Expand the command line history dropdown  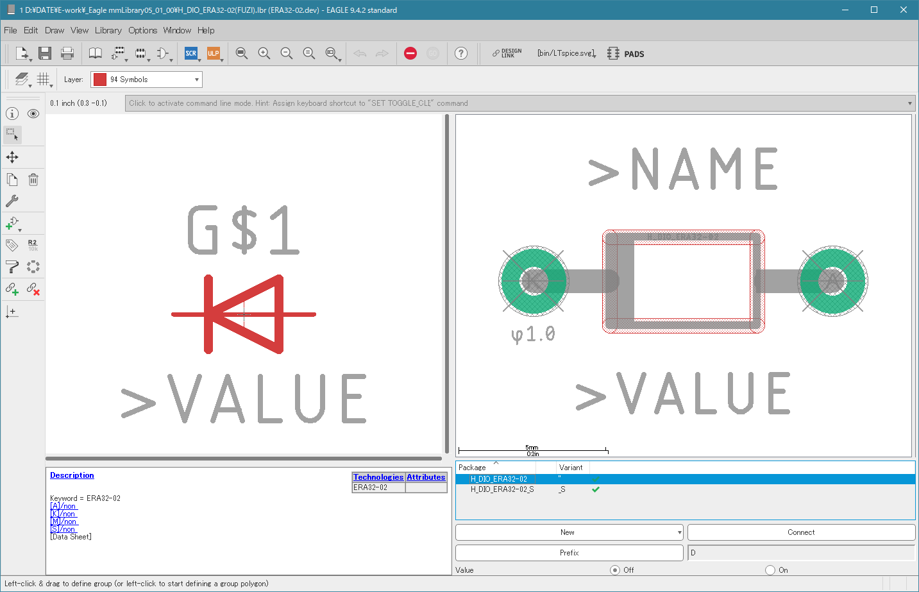tap(909, 103)
